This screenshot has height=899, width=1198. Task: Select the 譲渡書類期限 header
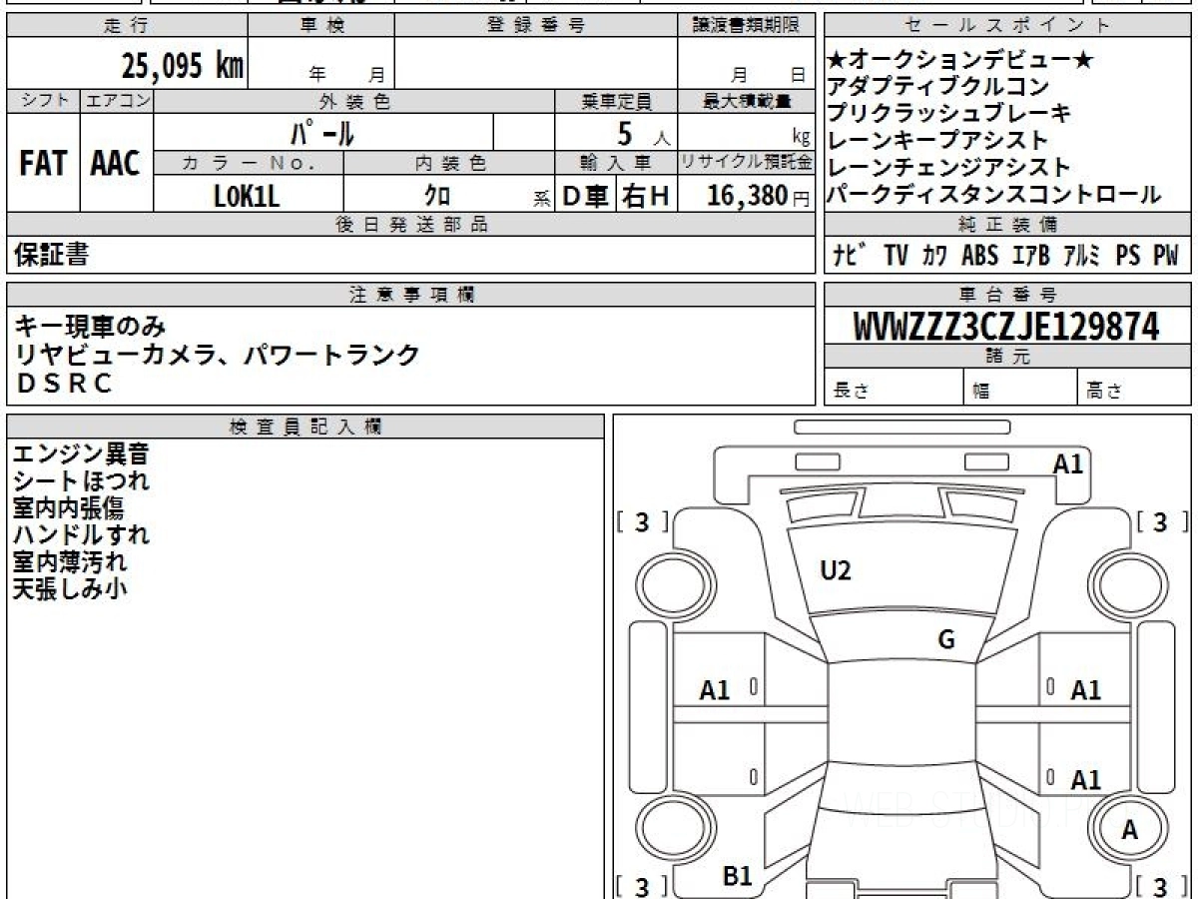(x=746, y=26)
